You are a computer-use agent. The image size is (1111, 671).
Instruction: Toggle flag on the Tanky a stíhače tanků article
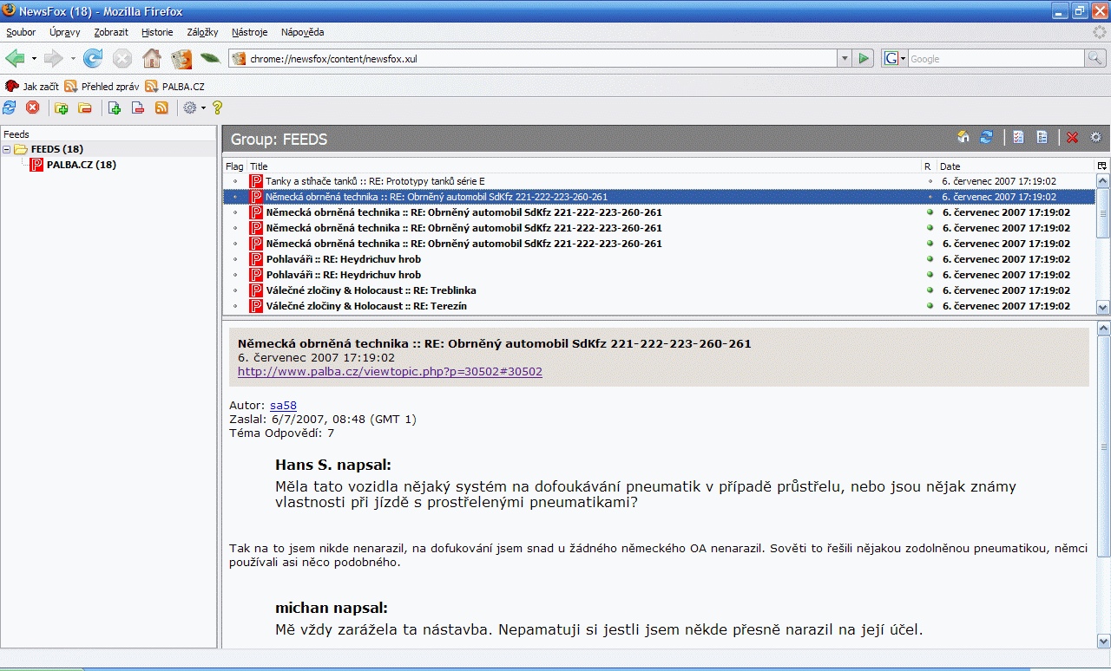point(235,181)
